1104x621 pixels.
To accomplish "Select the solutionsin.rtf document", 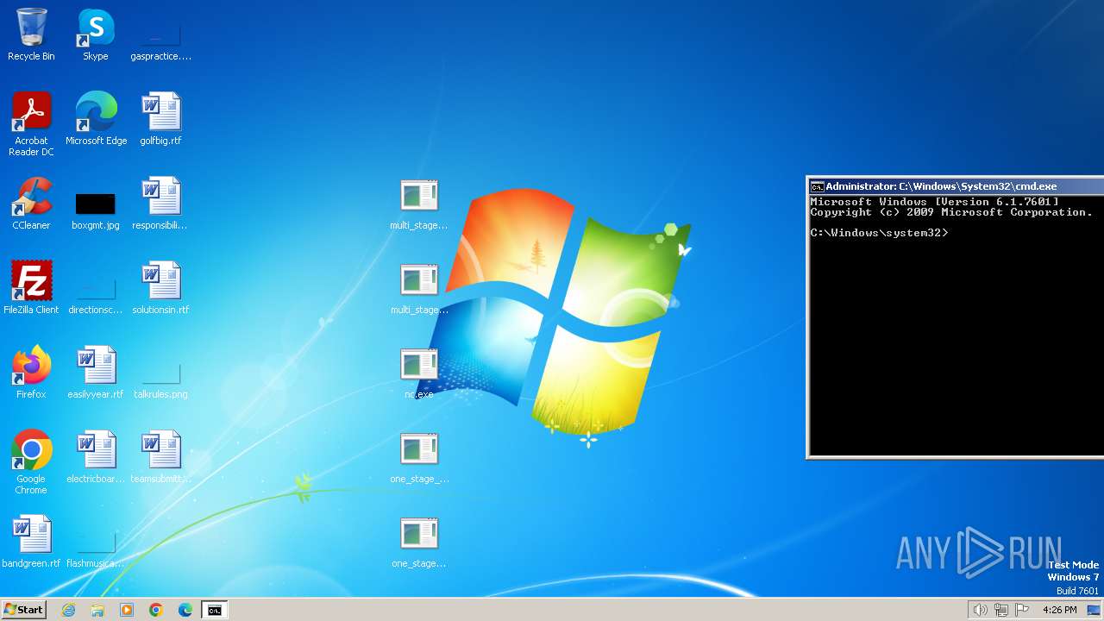I will [160, 288].
